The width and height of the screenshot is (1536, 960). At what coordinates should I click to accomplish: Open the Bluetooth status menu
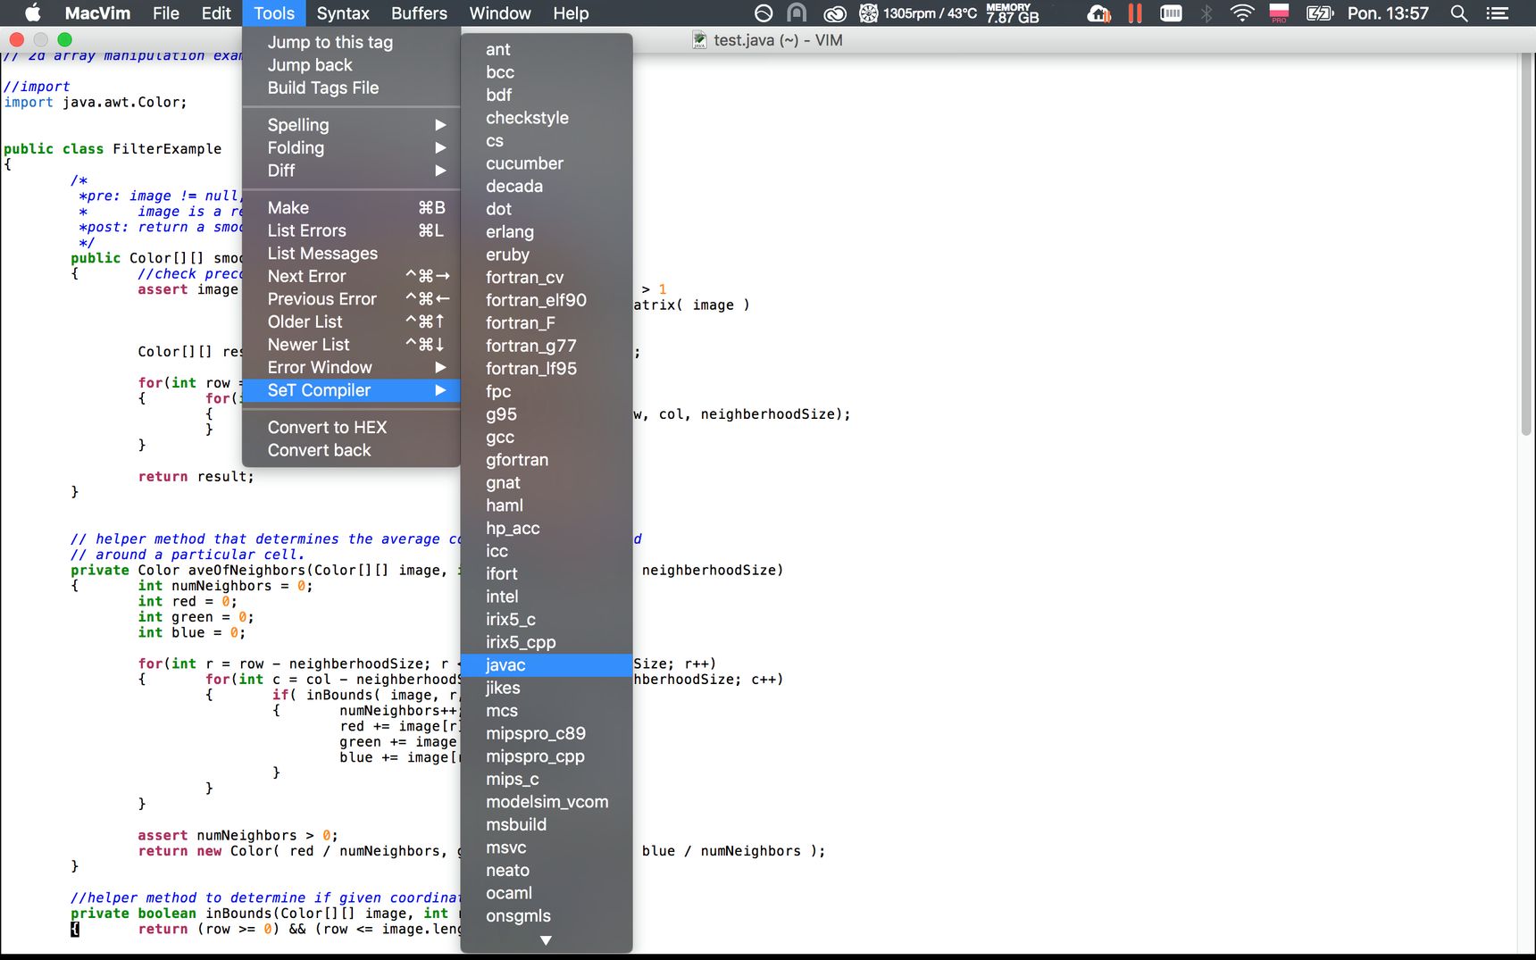pyautogui.click(x=1206, y=13)
